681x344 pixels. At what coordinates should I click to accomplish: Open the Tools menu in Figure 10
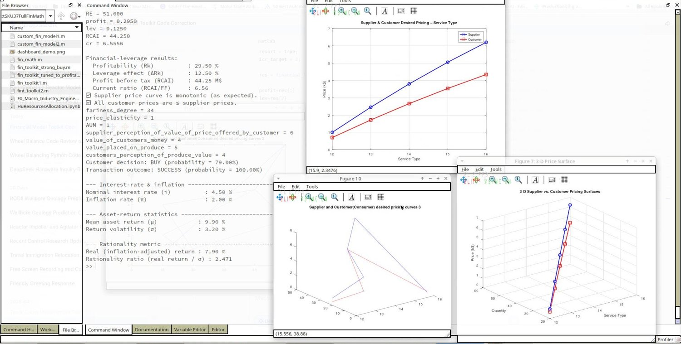(312, 187)
